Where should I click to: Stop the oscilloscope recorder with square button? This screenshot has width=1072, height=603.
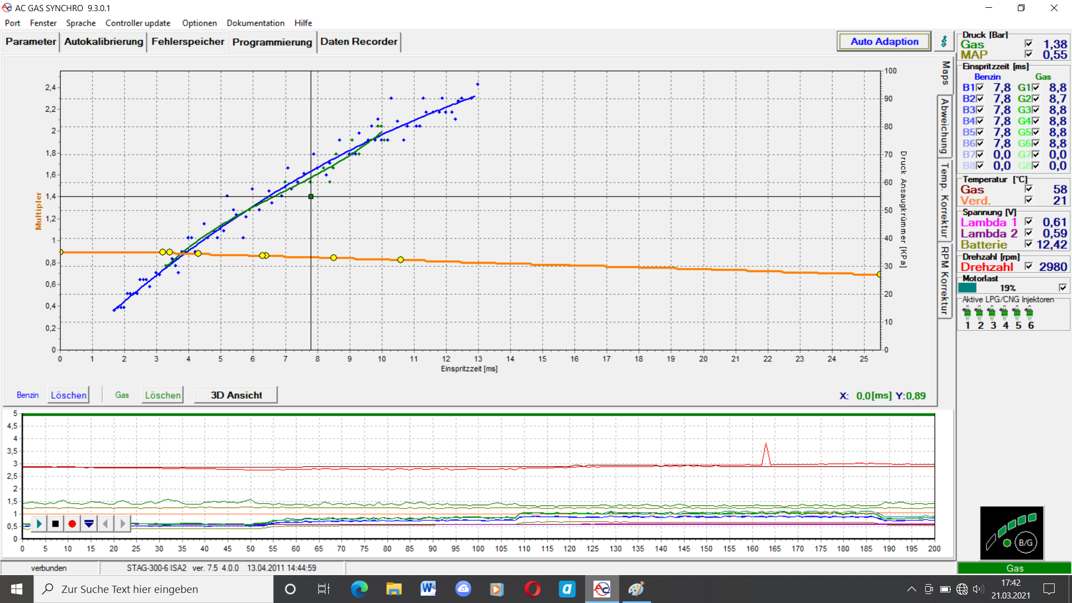click(55, 524)
